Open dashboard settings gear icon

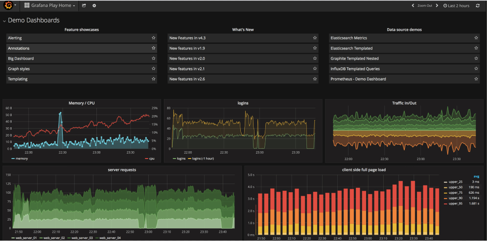click(x=94, y=6)
